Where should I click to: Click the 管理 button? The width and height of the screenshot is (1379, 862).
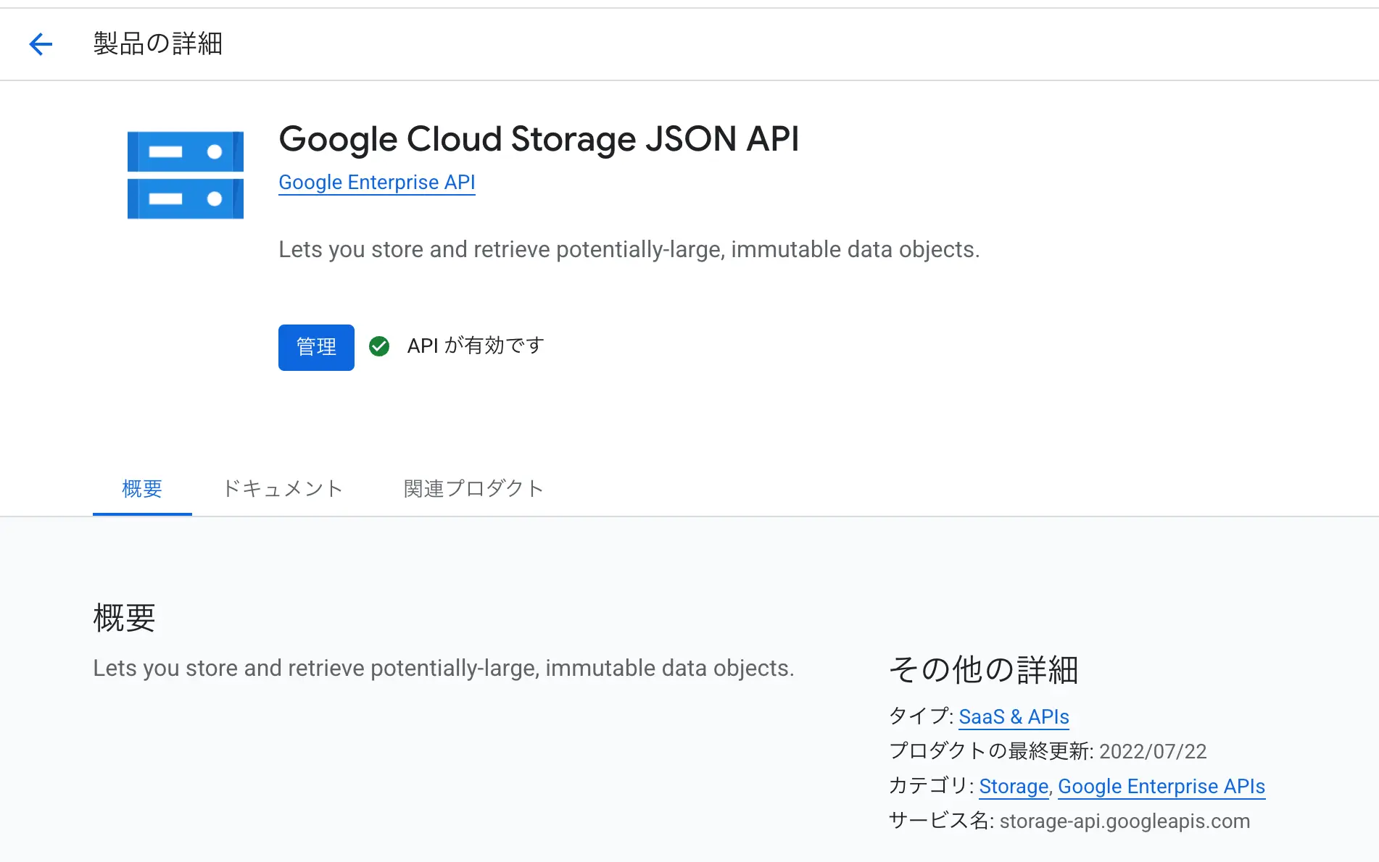(316, 348)
